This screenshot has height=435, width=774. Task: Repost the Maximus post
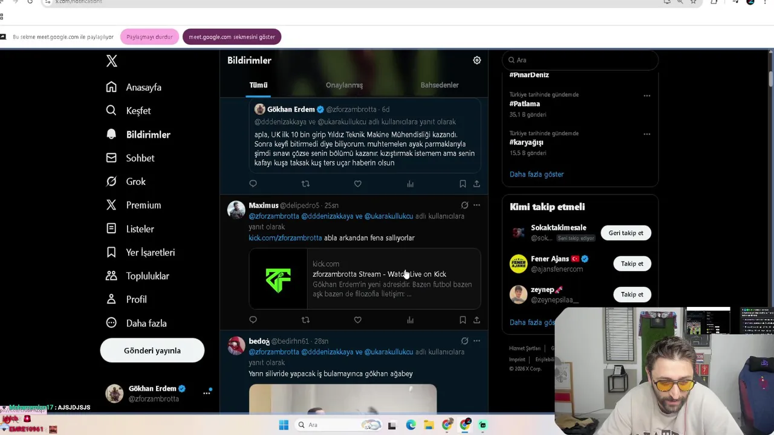[305, 320]
